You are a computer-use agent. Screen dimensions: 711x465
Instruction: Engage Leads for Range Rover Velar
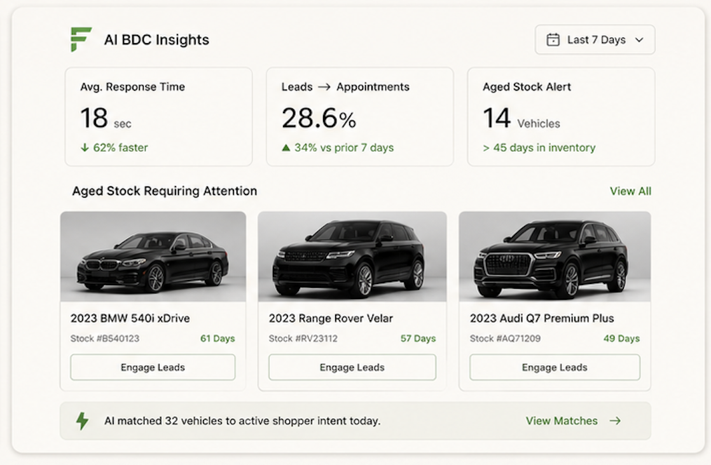(x=352, y=367)
